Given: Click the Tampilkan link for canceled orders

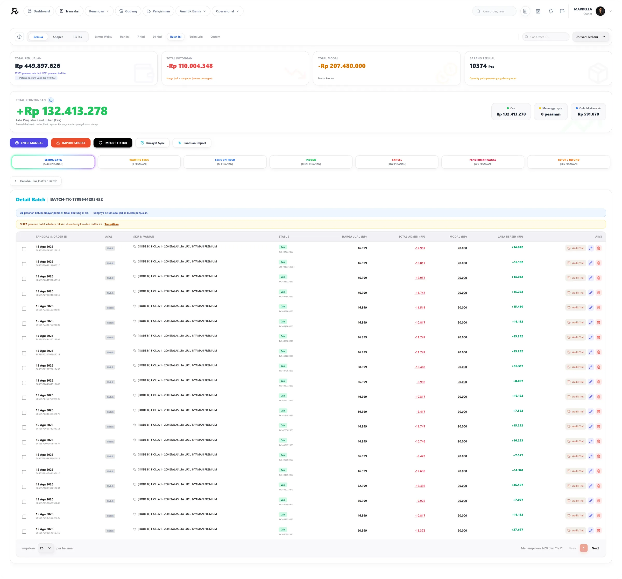Looking at the screenshot, I should tap(111, 224).
